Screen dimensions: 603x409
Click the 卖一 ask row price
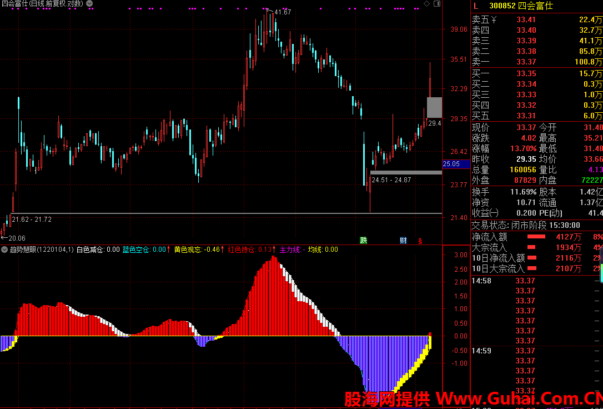526,62
